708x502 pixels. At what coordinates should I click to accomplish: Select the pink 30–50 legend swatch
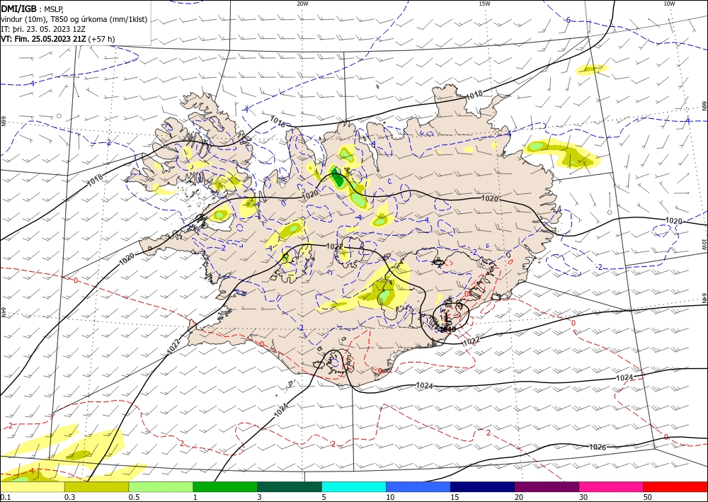pos(612,486)
